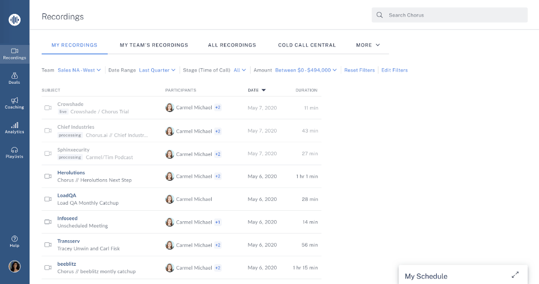Click 'Tracey Unwin and Carl Fisk' text

tap(88, 248)
